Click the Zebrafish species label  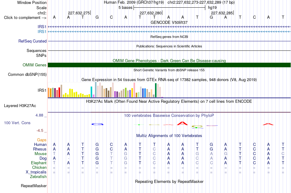[38, 177]
